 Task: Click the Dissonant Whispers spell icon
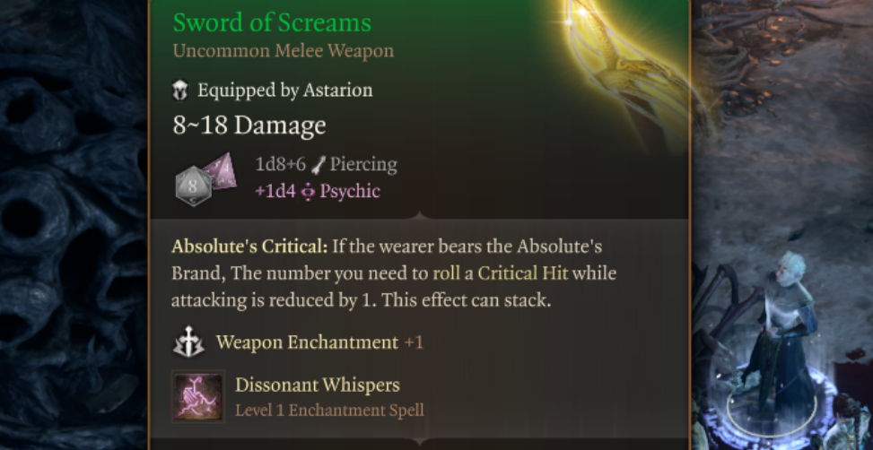(198, 395)
